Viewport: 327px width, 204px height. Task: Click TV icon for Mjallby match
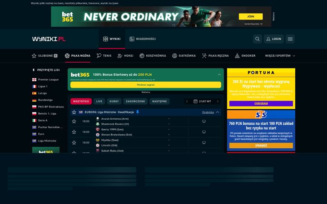[204, 143]
